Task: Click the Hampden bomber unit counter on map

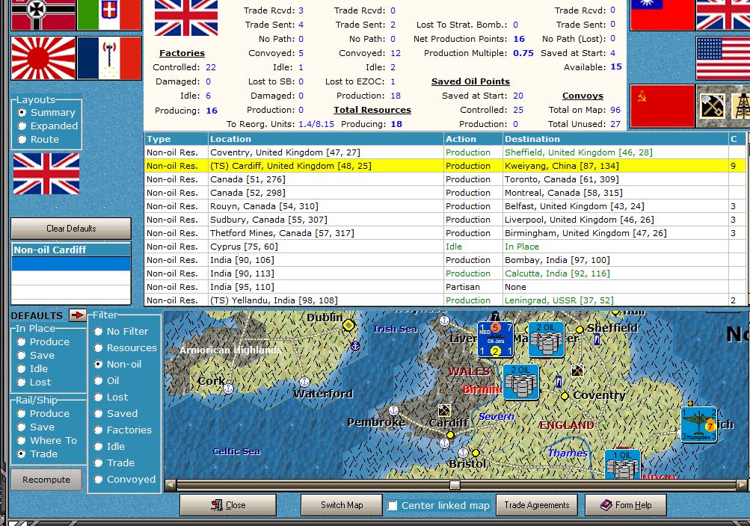Action: point(699,424)
